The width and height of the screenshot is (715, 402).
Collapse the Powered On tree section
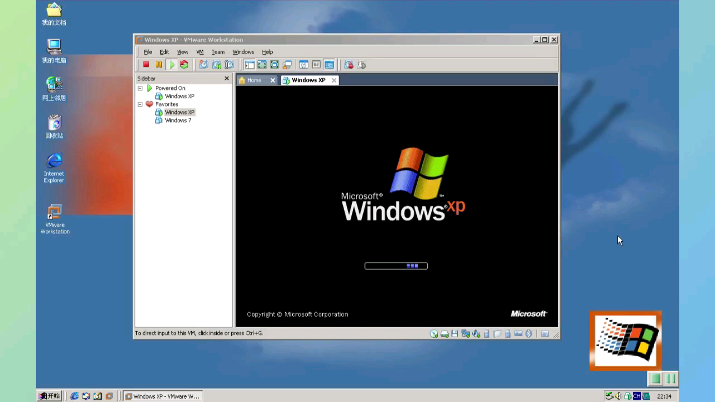click(140, 88)
